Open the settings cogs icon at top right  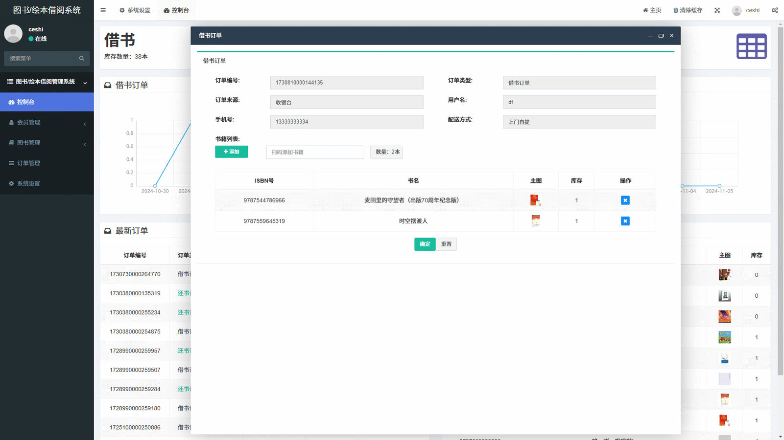(x=774, y=10)
